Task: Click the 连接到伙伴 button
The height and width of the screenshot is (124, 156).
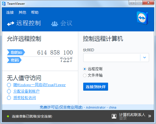Action: [x=95, y=86]
